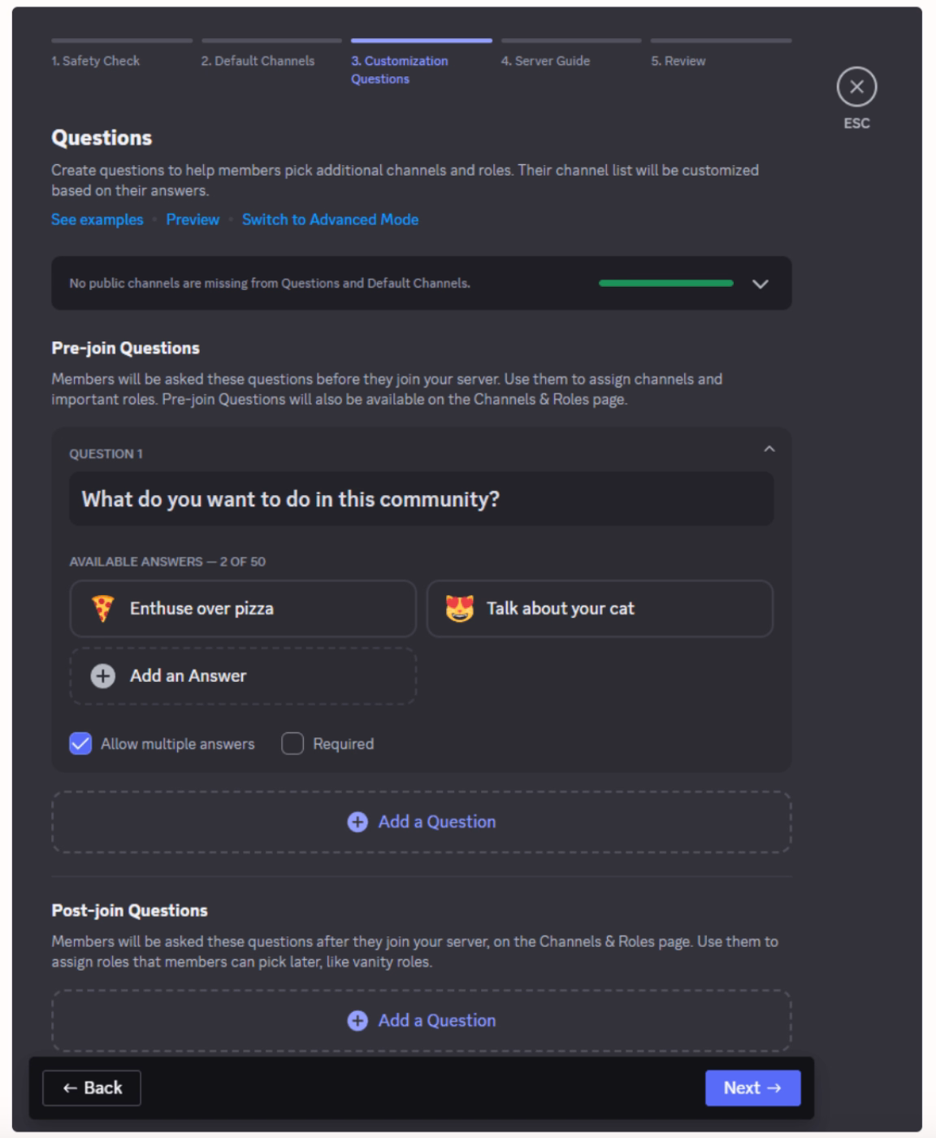Add an Answer to Question 1
This screenshot has height=1138, width=936.
point(243,676)
